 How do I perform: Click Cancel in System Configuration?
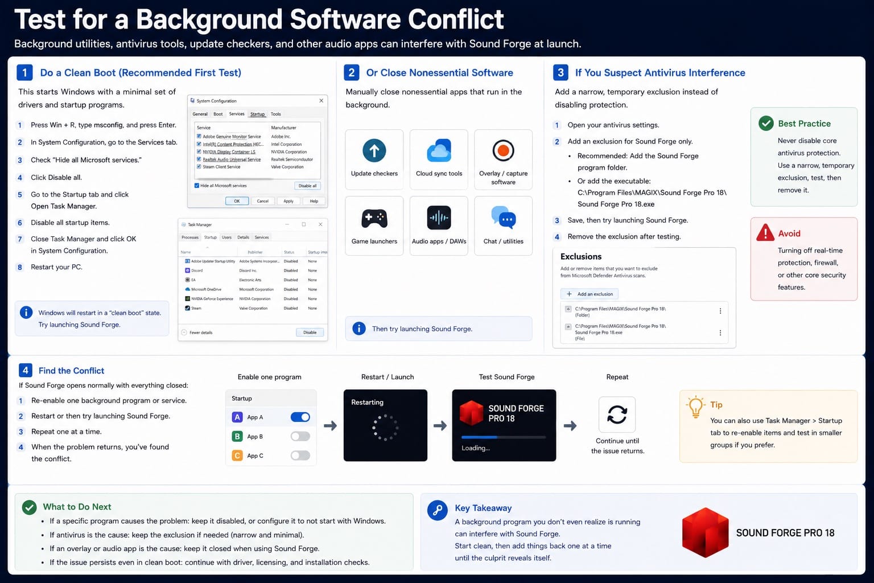263,201
